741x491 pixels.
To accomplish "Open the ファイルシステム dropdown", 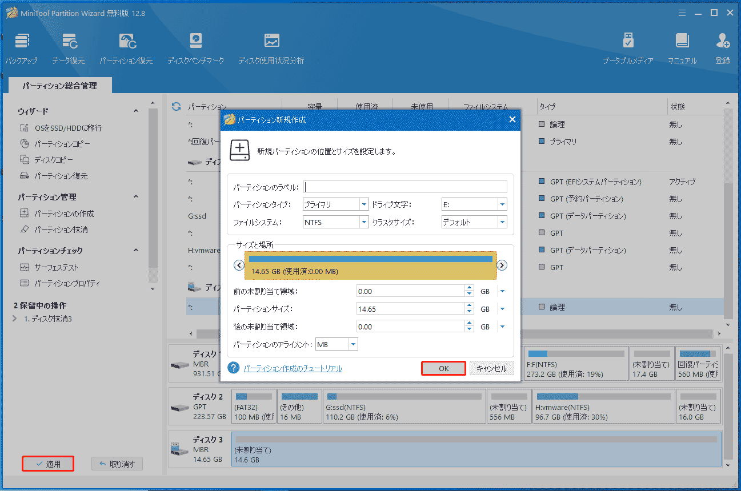I will pos(364,222).
